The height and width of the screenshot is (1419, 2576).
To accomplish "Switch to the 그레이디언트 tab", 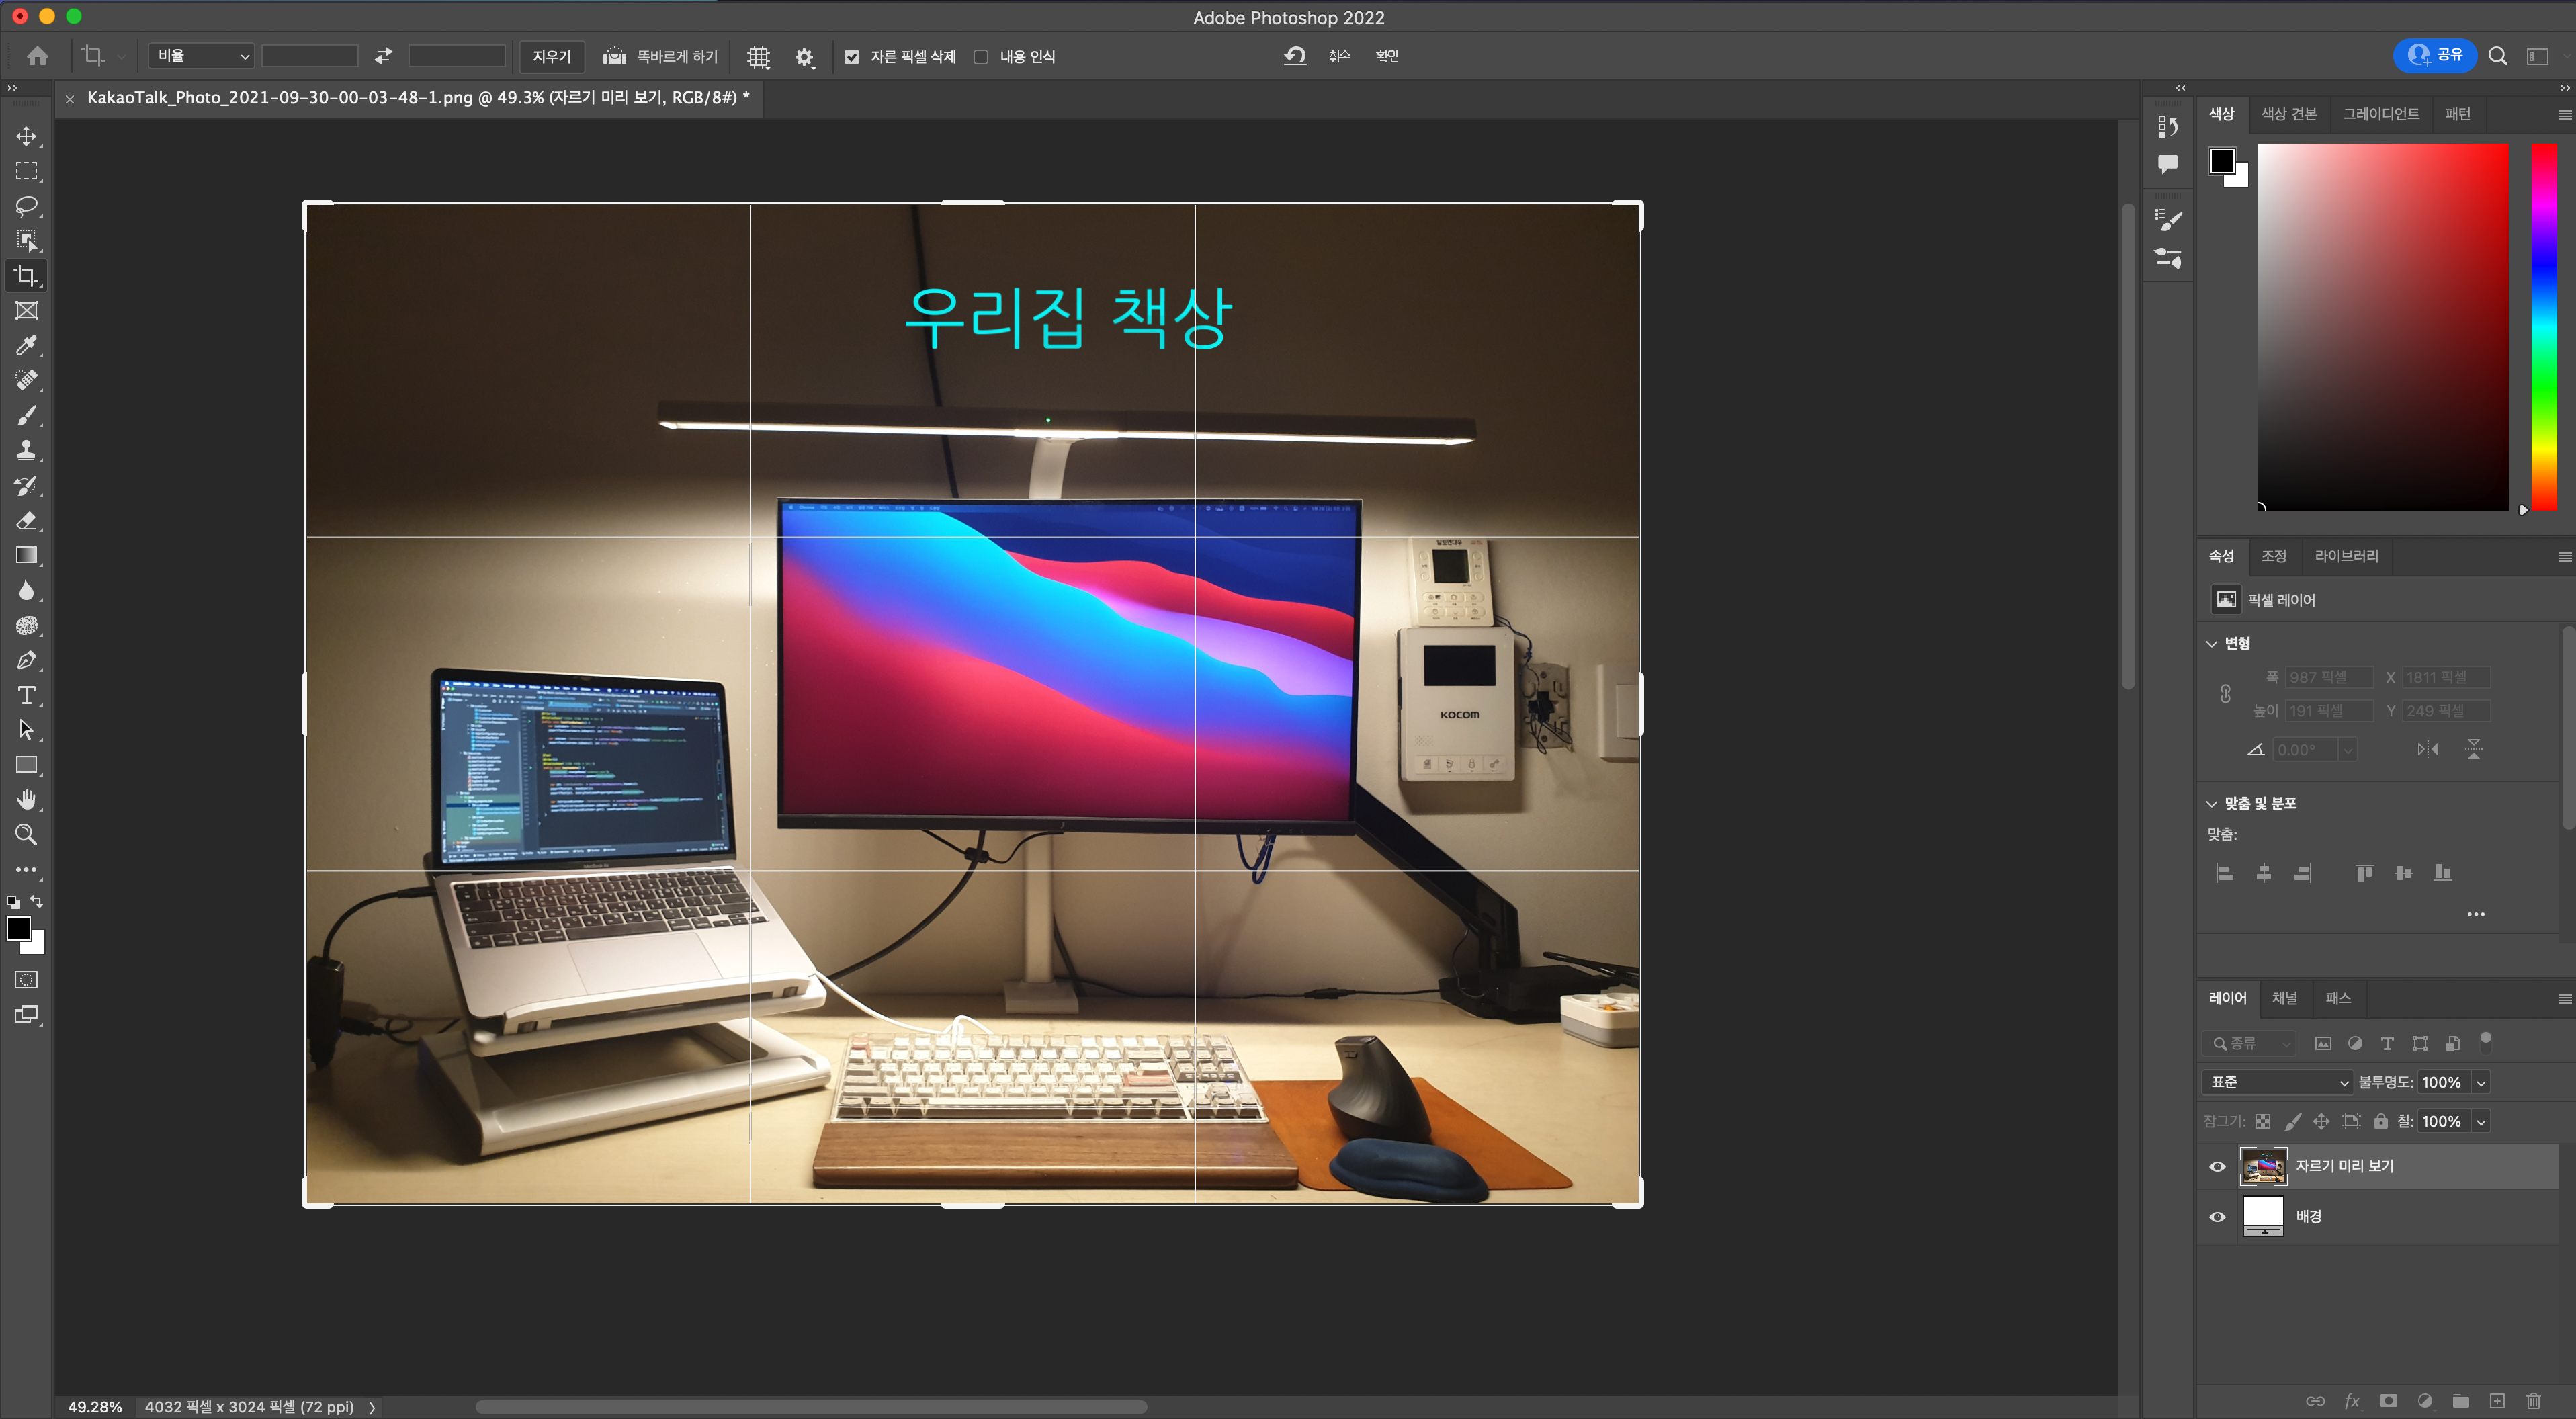I will pos(2380,114).
